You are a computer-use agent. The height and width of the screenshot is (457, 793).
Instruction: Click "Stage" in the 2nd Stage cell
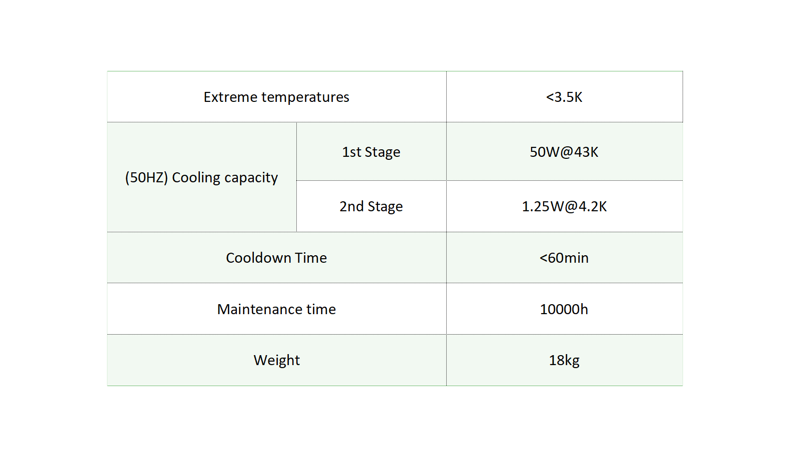pos(385,206)
